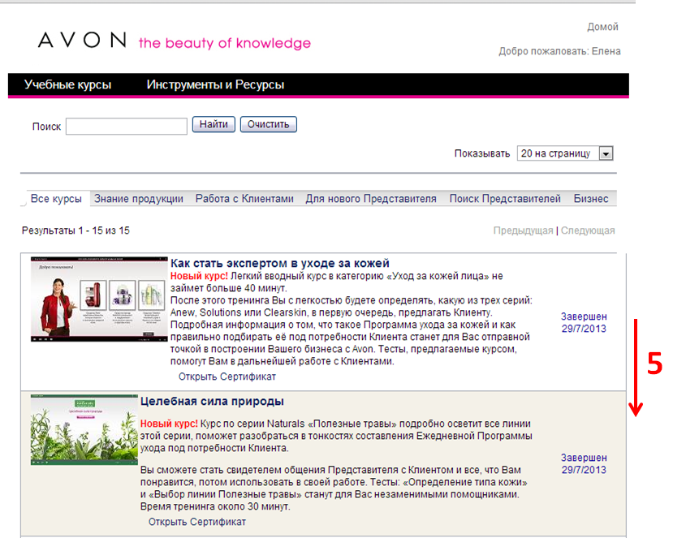The image size is (686, 538).
Task: Select the Все курсы tab
Action: 56,199
